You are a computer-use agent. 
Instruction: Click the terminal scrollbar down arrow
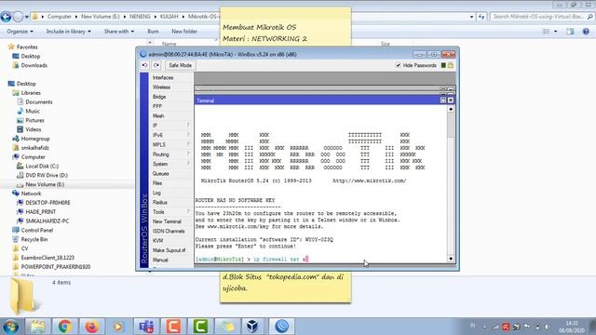[451, 259]
